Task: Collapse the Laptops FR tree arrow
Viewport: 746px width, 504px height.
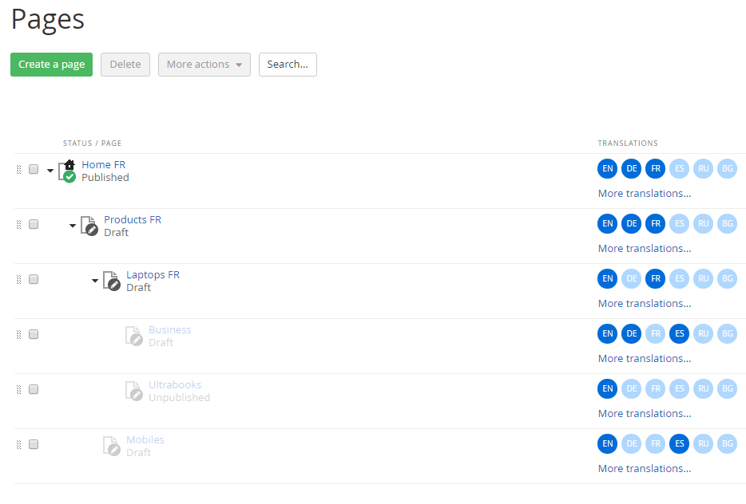Action: pos(95,281)
